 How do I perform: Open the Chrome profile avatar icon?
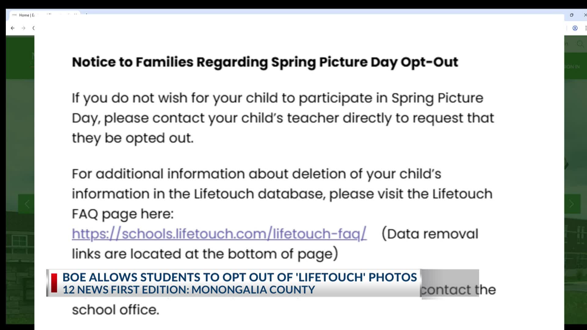[x=575, y=28]
